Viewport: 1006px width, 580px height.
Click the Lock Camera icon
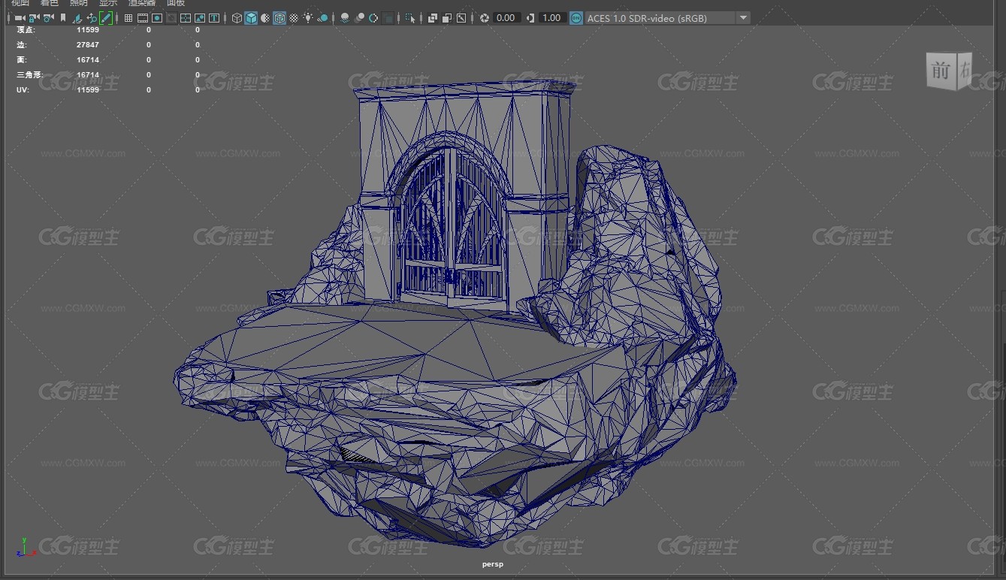pos(34,18)
